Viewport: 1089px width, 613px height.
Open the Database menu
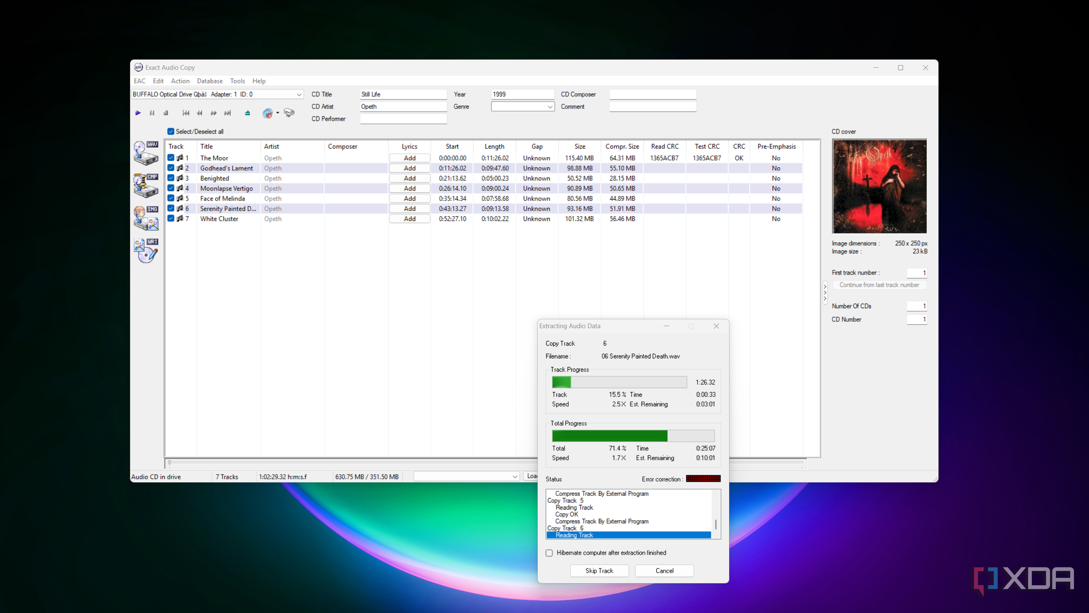tap(210, 81)
